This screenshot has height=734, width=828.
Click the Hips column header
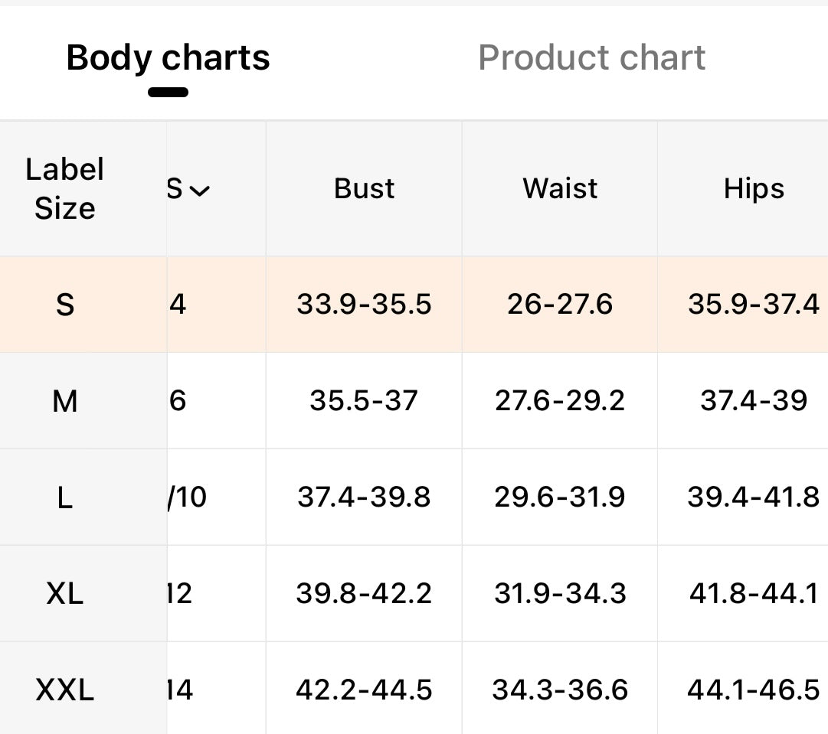tap(754, 189)
